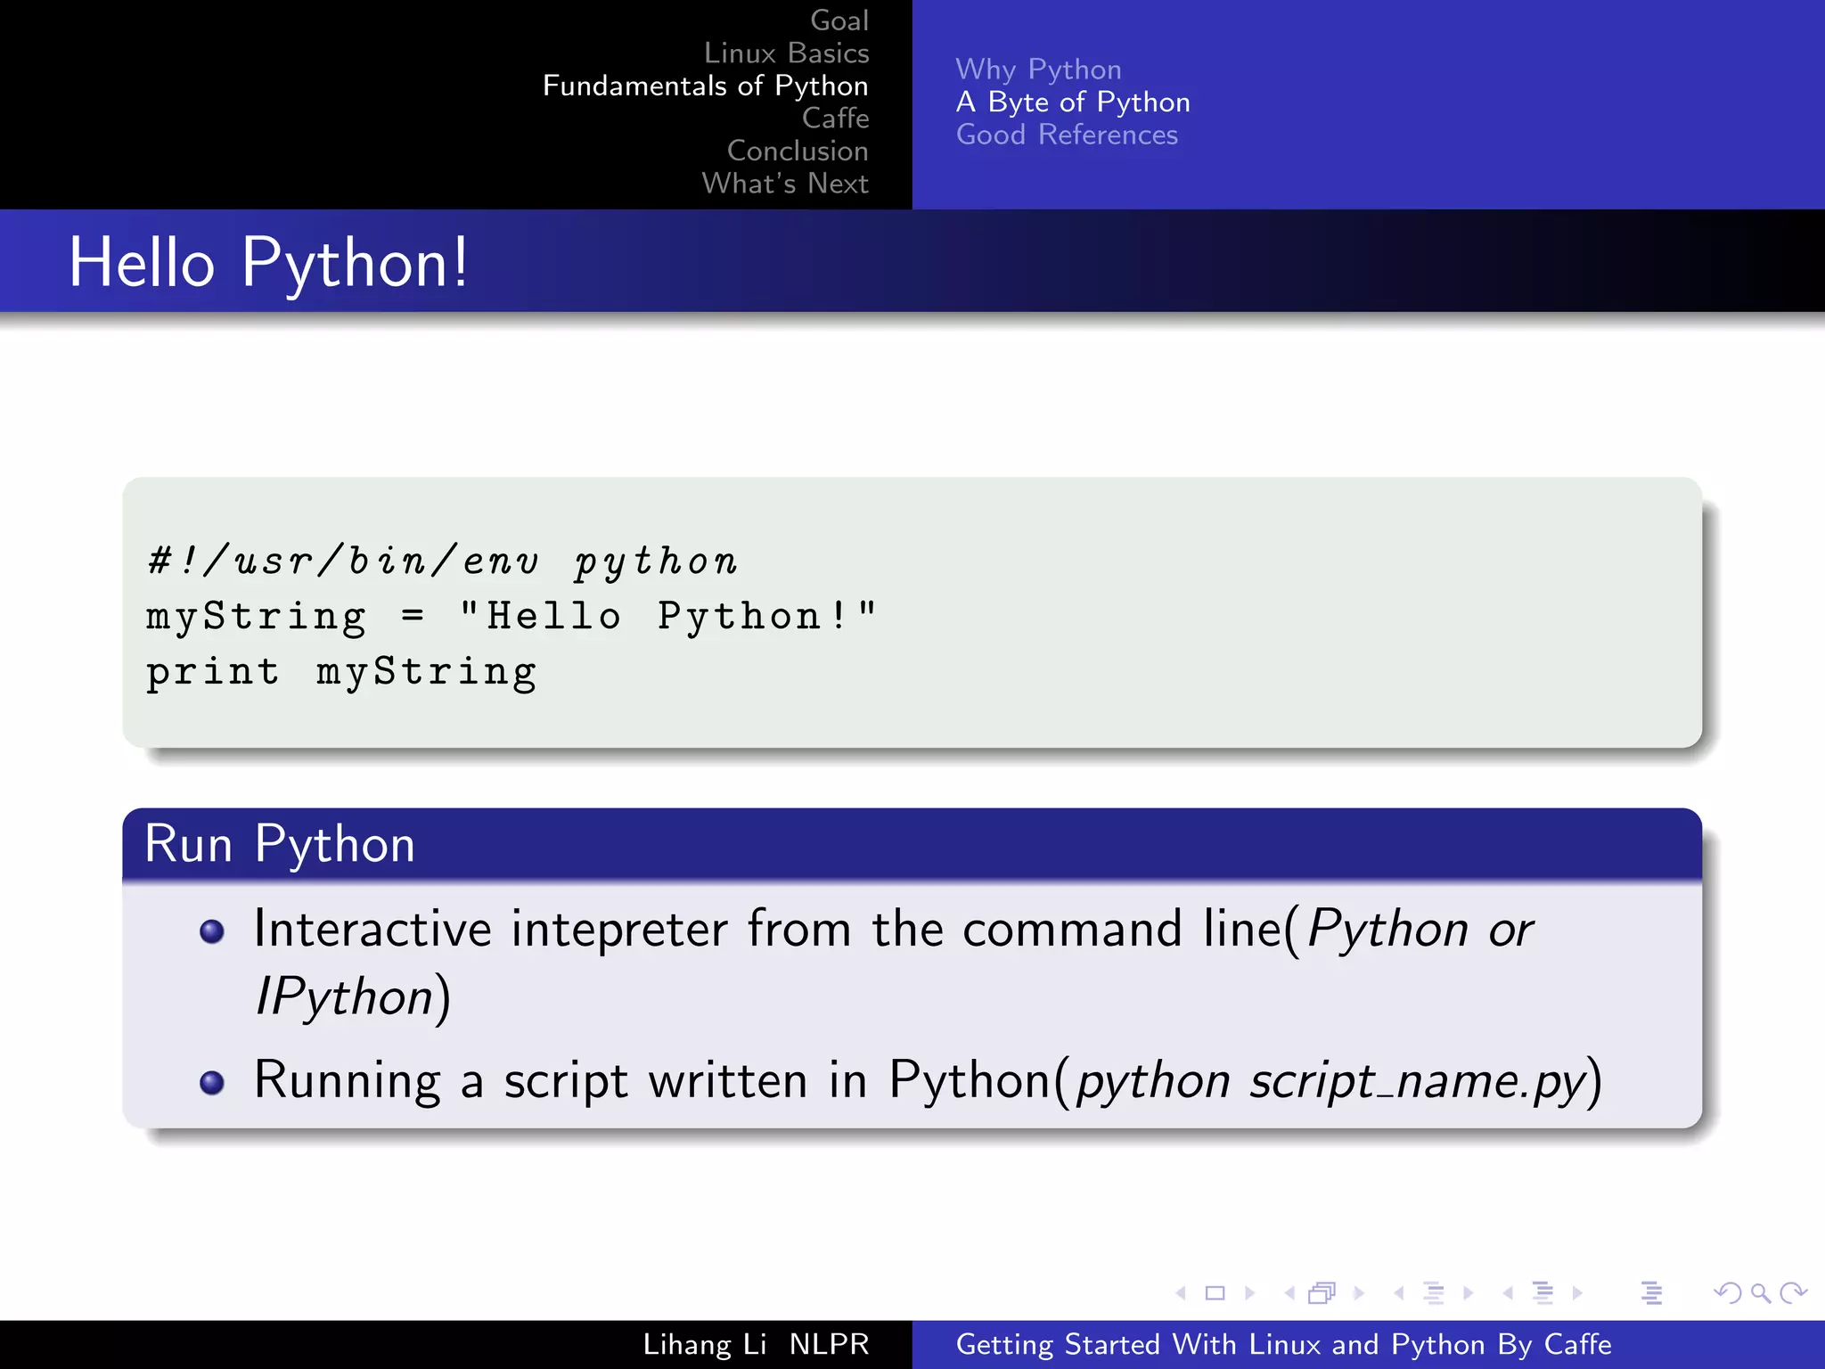Image resolution: width=1825 pixels, height=1369 pixels.
Task: Click the go-back curved arrow icon
Action: 1727,1292
